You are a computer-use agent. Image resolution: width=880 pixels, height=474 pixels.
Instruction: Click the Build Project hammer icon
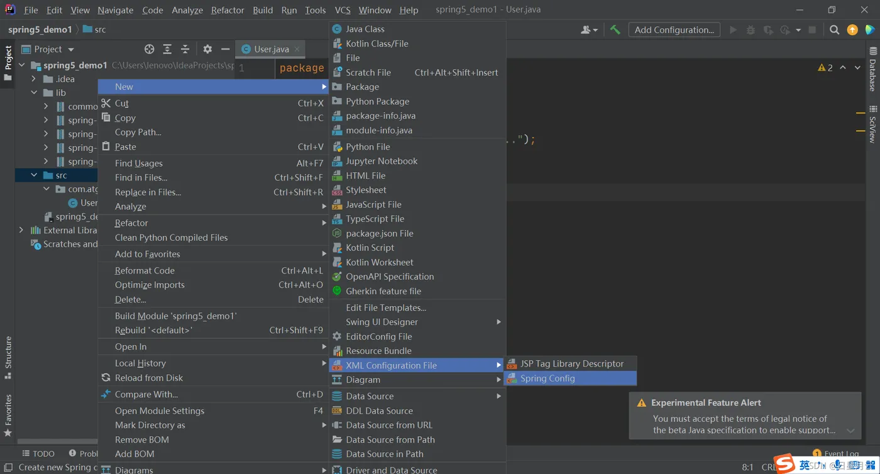[615, 30]
